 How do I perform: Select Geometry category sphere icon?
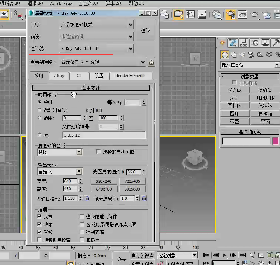coord(225,55)
